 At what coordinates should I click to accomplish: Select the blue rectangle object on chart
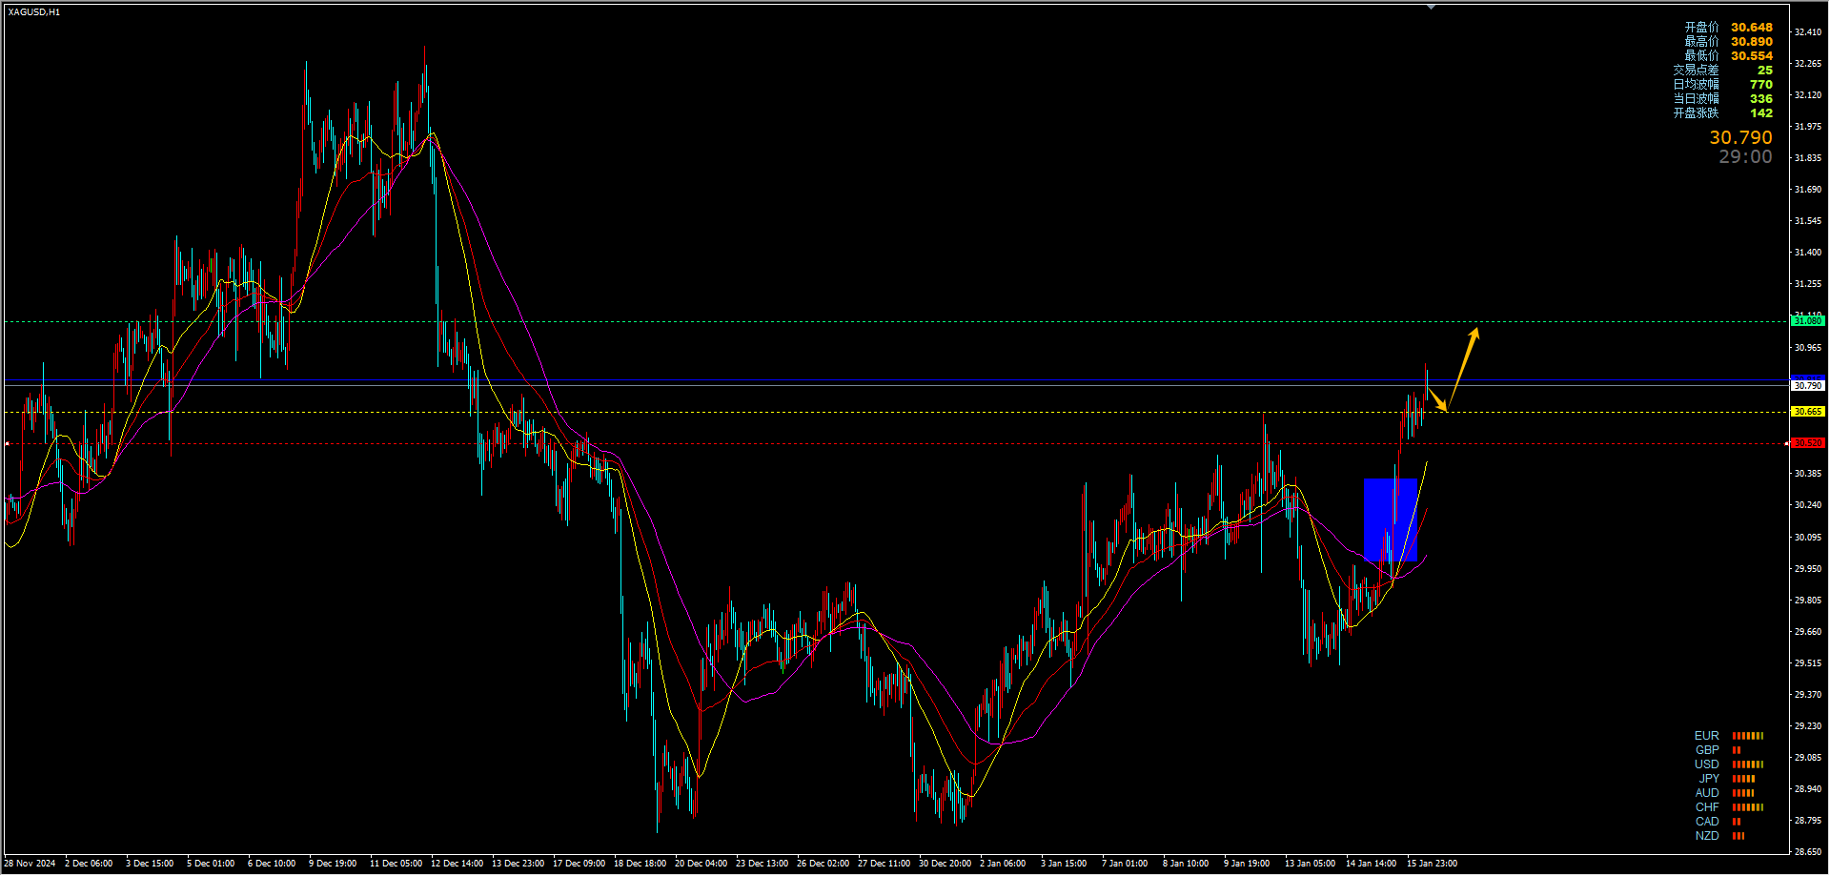[1391, 520]
